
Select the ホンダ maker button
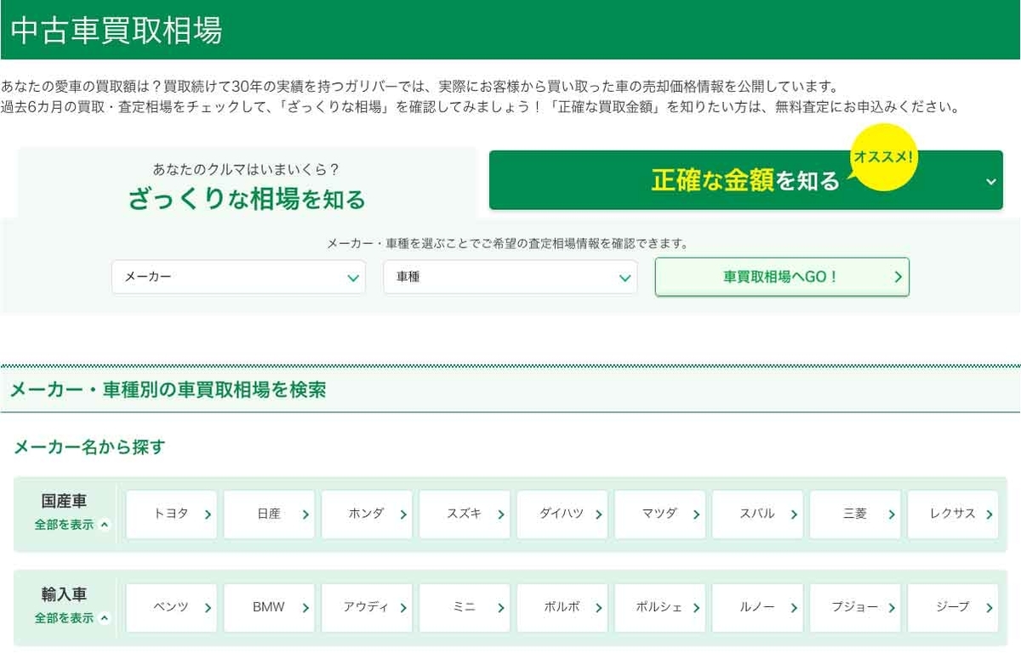tap(367, 514)
